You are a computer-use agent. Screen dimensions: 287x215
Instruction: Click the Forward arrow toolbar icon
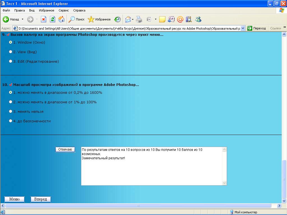pos(30,19)
